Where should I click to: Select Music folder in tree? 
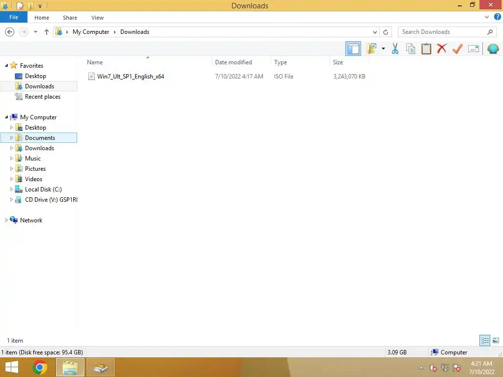33,159
